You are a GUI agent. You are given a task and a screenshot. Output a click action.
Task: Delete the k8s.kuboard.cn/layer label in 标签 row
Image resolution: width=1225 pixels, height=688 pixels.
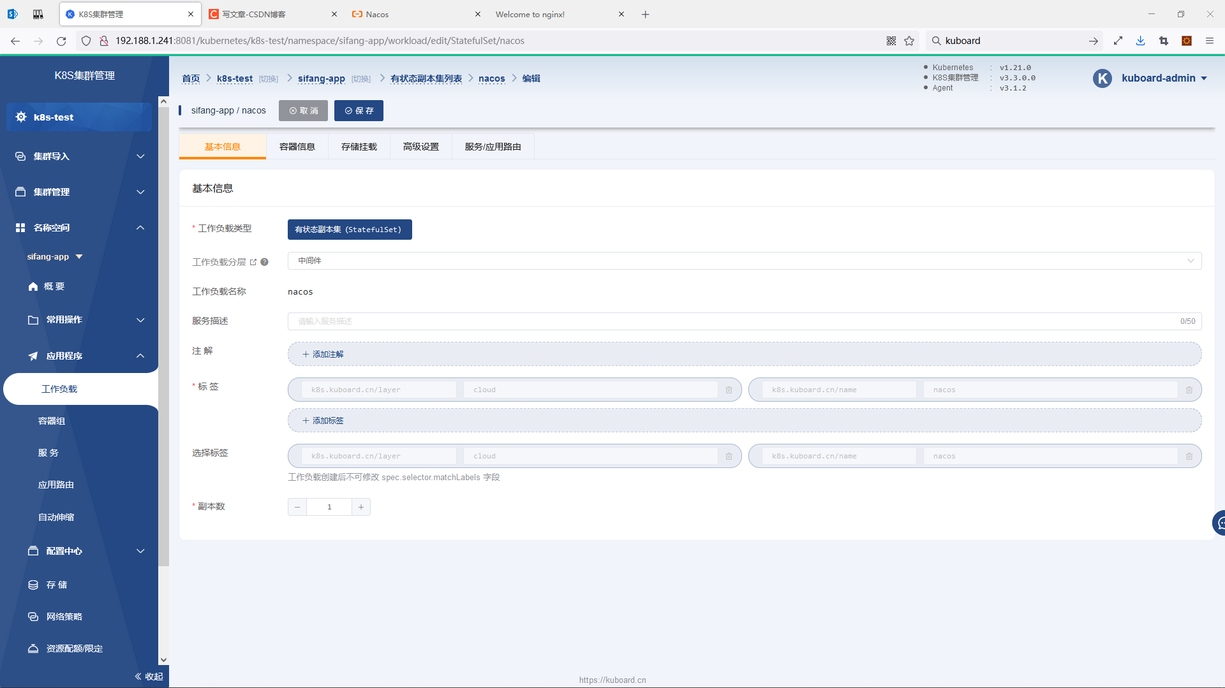tap(729, 390)
